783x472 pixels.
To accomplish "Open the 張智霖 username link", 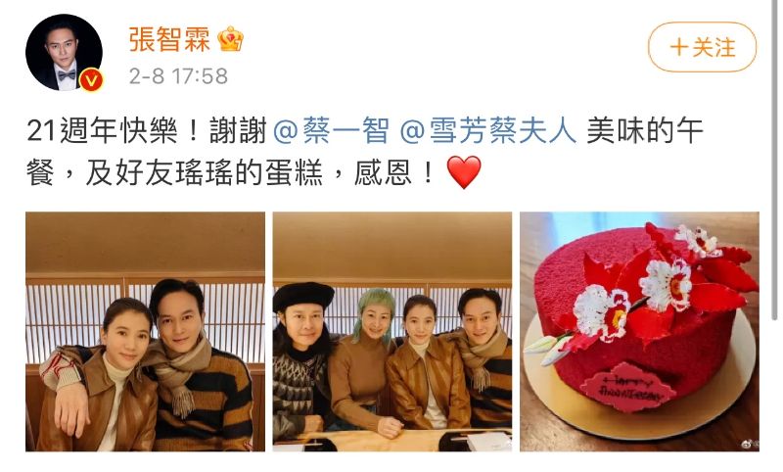I will click(169, 39).
